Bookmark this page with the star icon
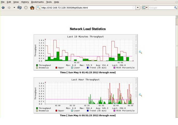 click(x=134, y=8)
